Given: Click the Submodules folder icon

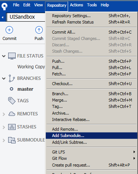Looking at the screenshot, I should [12, 140].
